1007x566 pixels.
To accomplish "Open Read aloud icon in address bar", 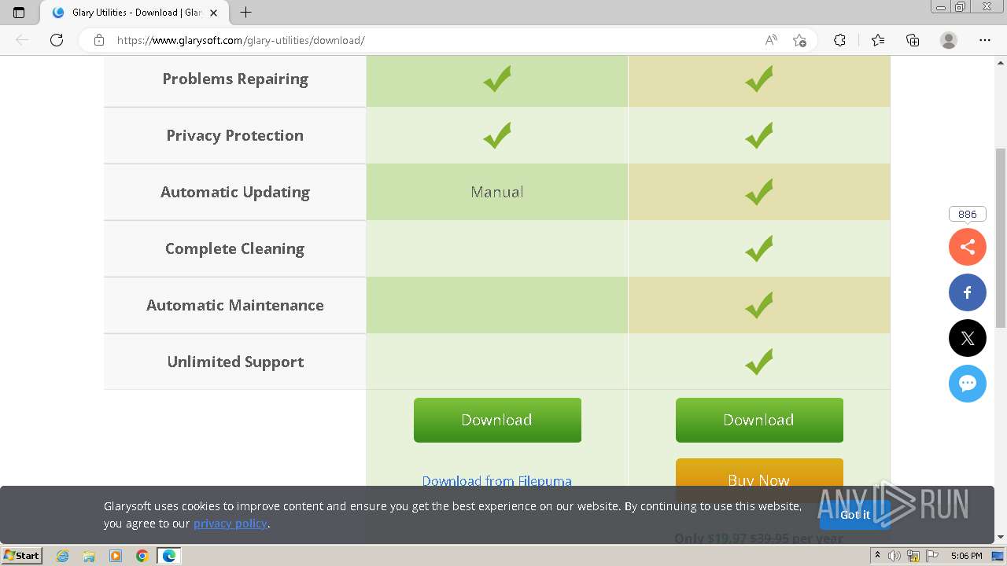I will pyautogui.click(x=771, y=40).
